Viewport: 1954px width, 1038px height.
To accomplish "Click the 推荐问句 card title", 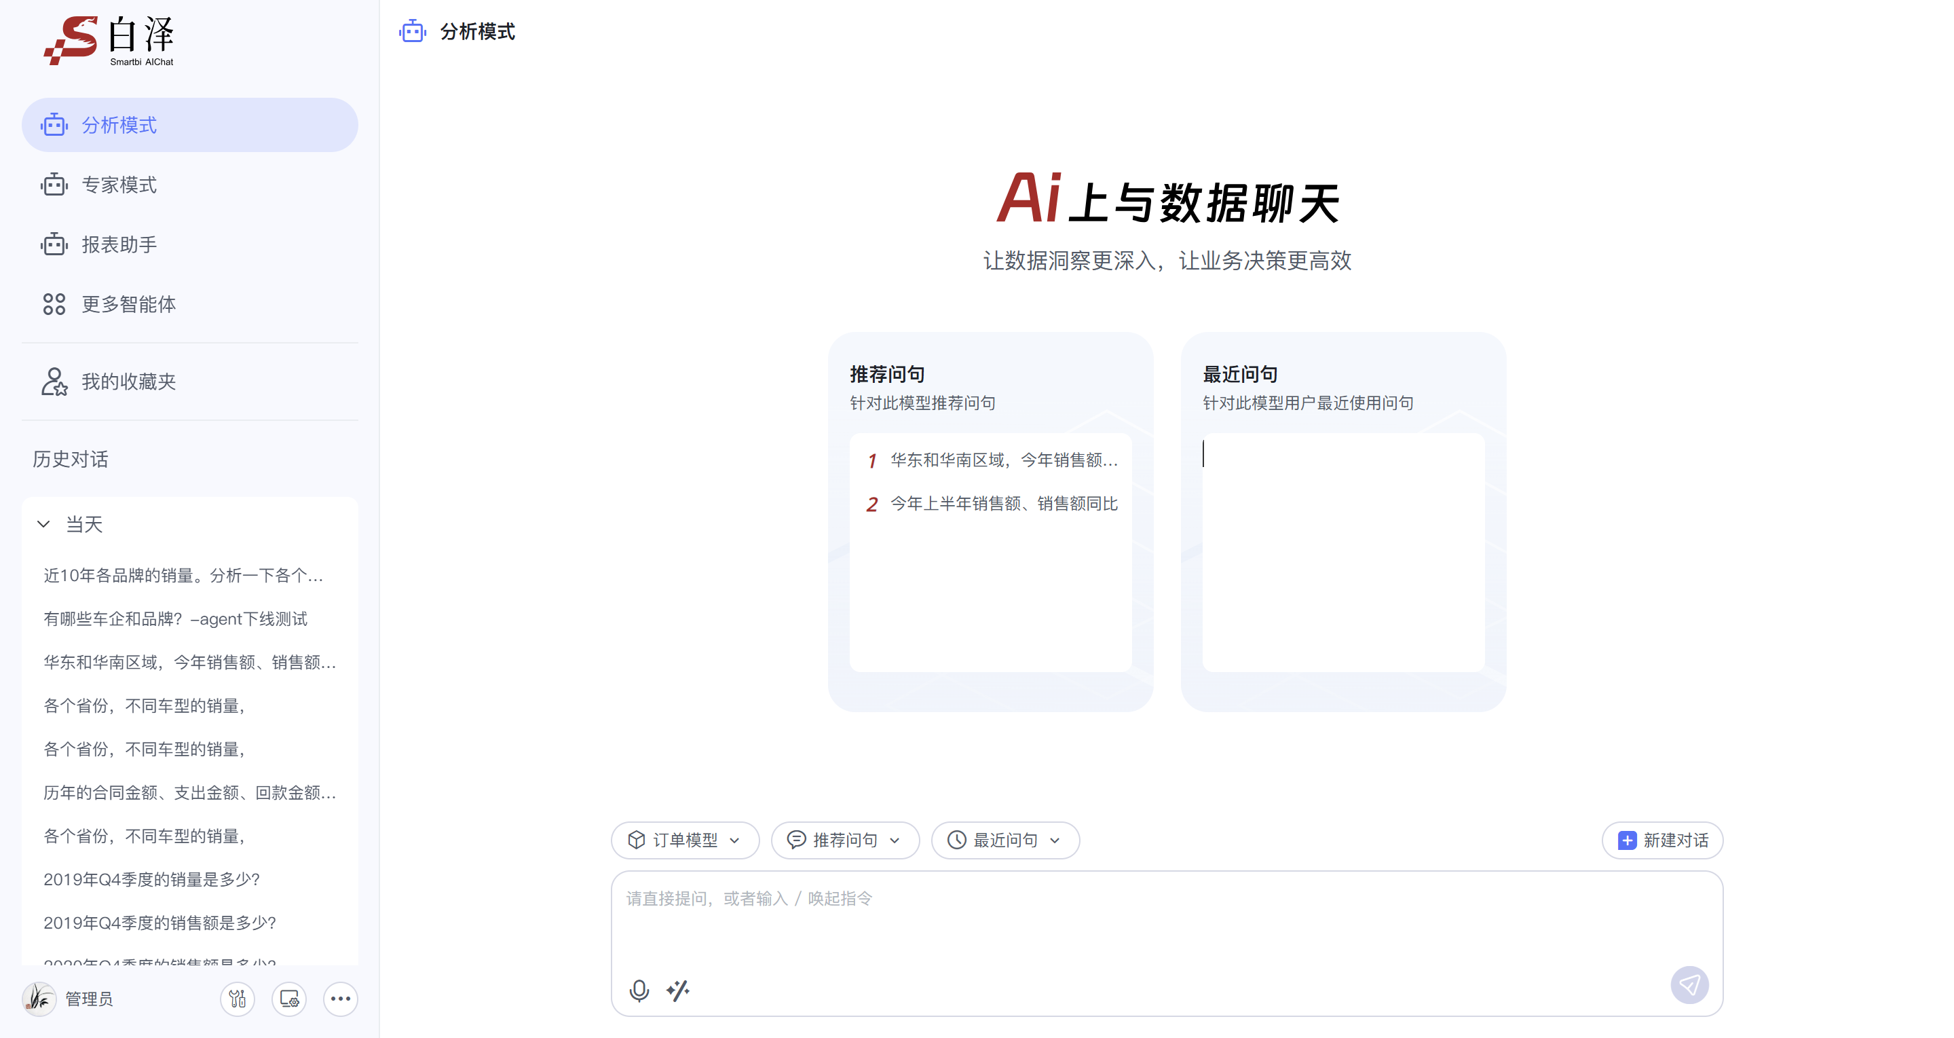I will (887, 374).
